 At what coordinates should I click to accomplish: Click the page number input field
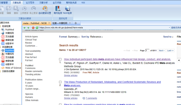point(147,51)
